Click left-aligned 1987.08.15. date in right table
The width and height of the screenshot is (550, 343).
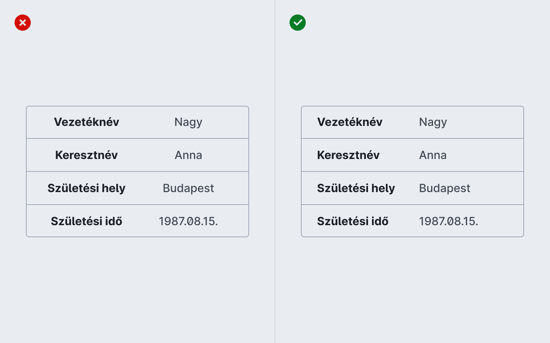448,221
